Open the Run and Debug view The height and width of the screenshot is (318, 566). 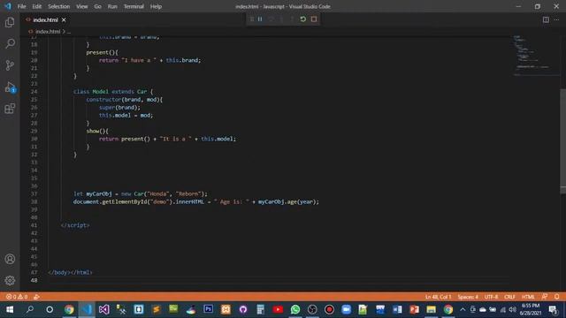[10, 87]
